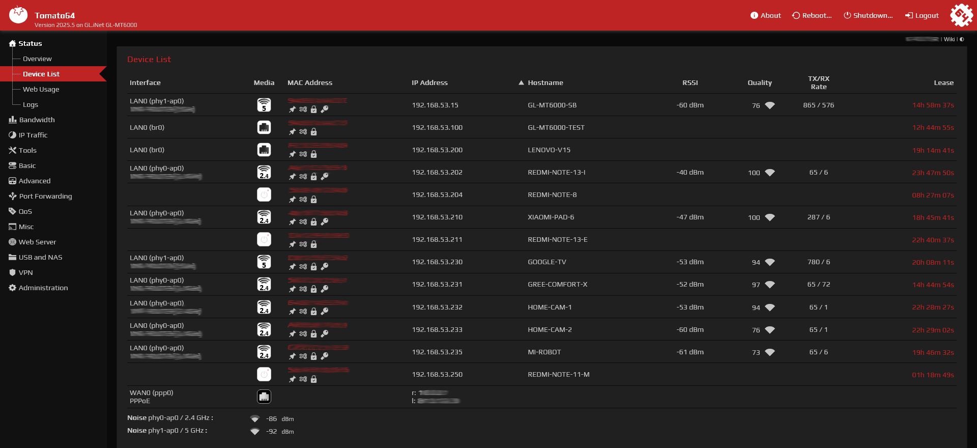This screenshot has width=977, height=448.
Task: Click the pin icon for HOME-CAM-2
Action: [x=292, y=334]
